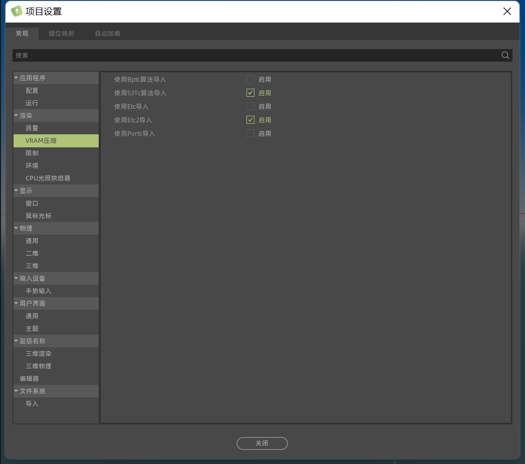Click the 使用S3Tc算法导入 label
This screenshot has height=464, width=525.
[x=140, y=93]
